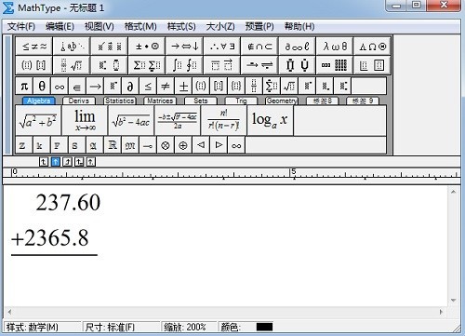Insert element-of ∈ symbol
Image resolution: width=465 pixels, height=336 pixels.
click(77, 86)
